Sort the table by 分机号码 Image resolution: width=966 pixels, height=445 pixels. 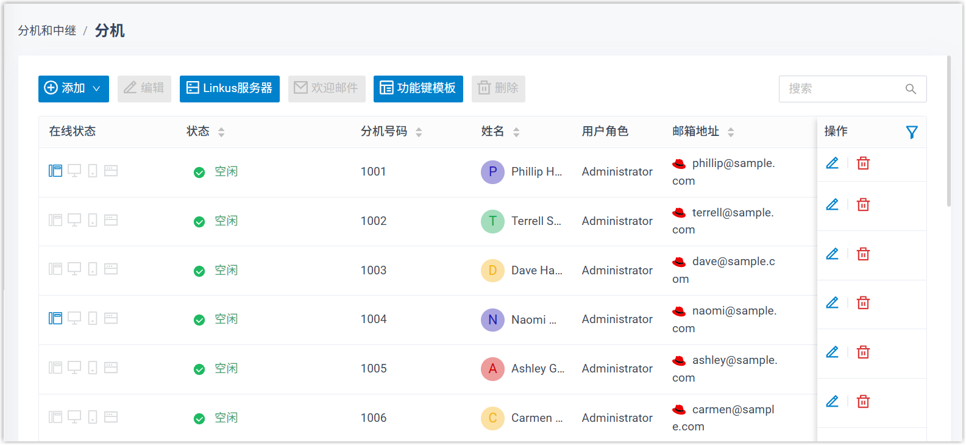pos(419,132)
